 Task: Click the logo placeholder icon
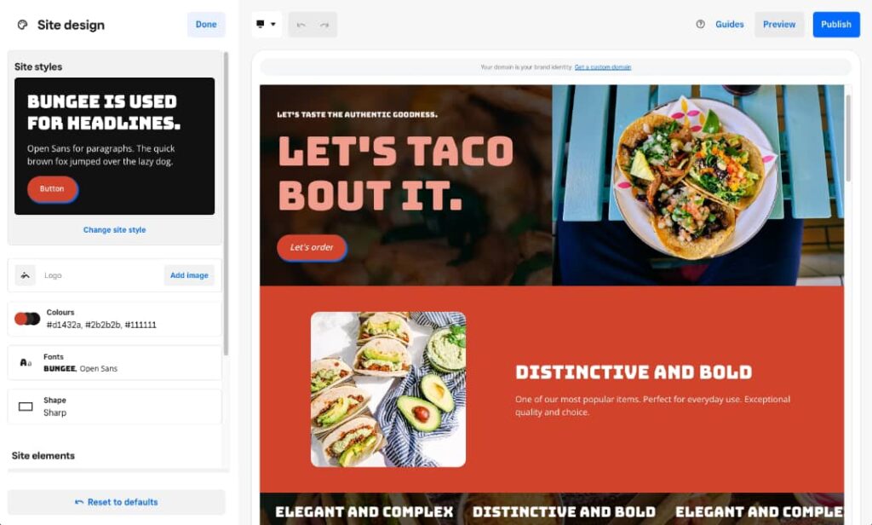pos(26,275)
